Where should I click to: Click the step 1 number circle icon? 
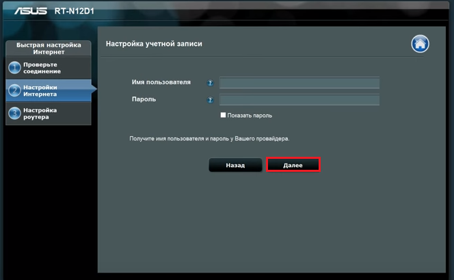pyautogui.click(x=14, y=68)
